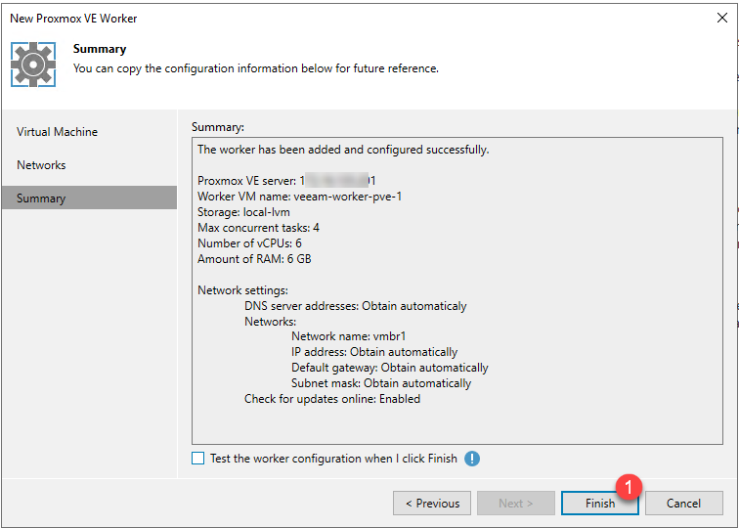This screenshot has height=528, width=739.
Task: Click 'Number of vCPUs: 6' line
Action: 250,243
